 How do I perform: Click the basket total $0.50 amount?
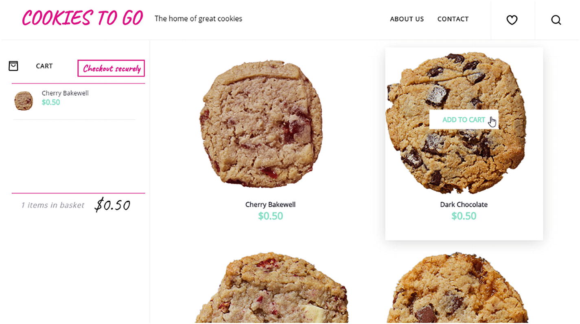coord(112,205)
